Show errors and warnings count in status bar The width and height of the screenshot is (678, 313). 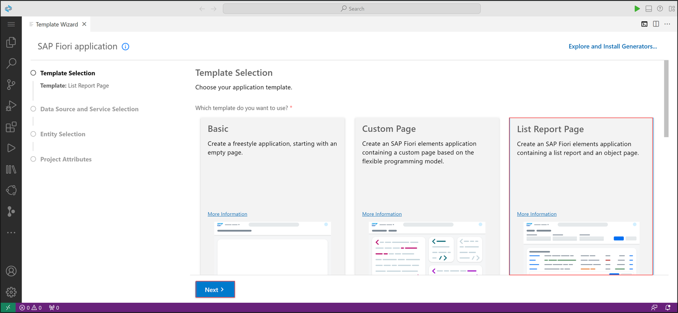pyautogui.click(x=31, y=308)
